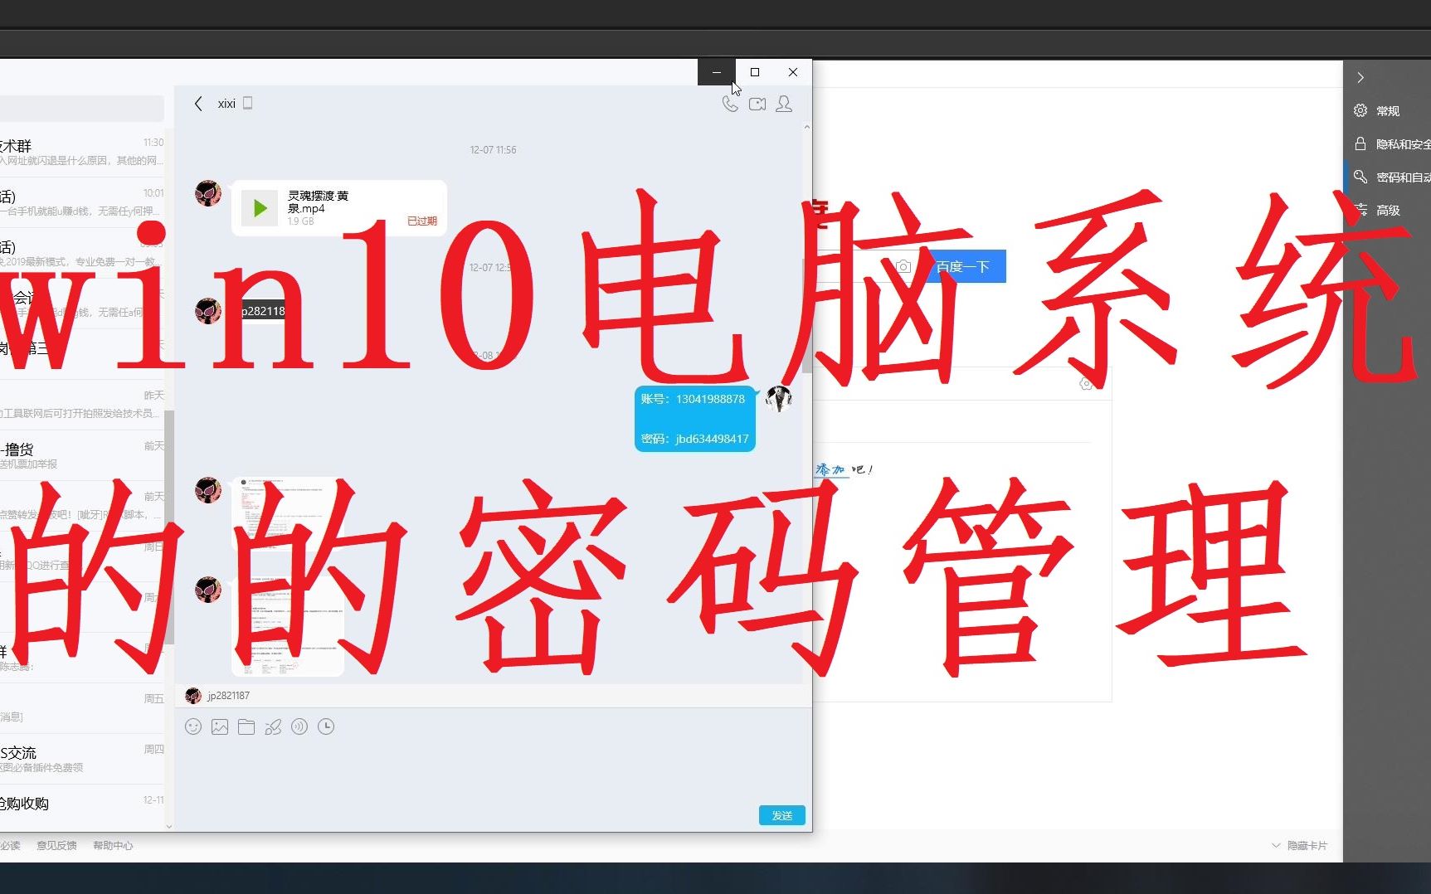This screenshot has width=1431, height=894.
Task: Click the camera icon in Baidu search box
Action: click(903, 266)
